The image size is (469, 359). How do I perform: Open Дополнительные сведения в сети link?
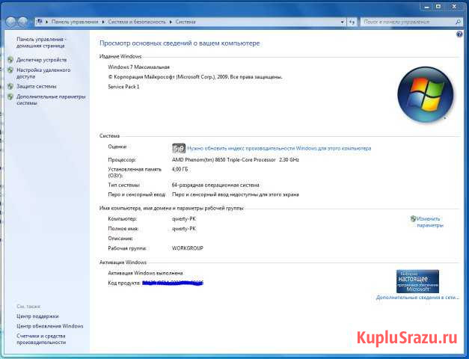[x=417, y=298]
